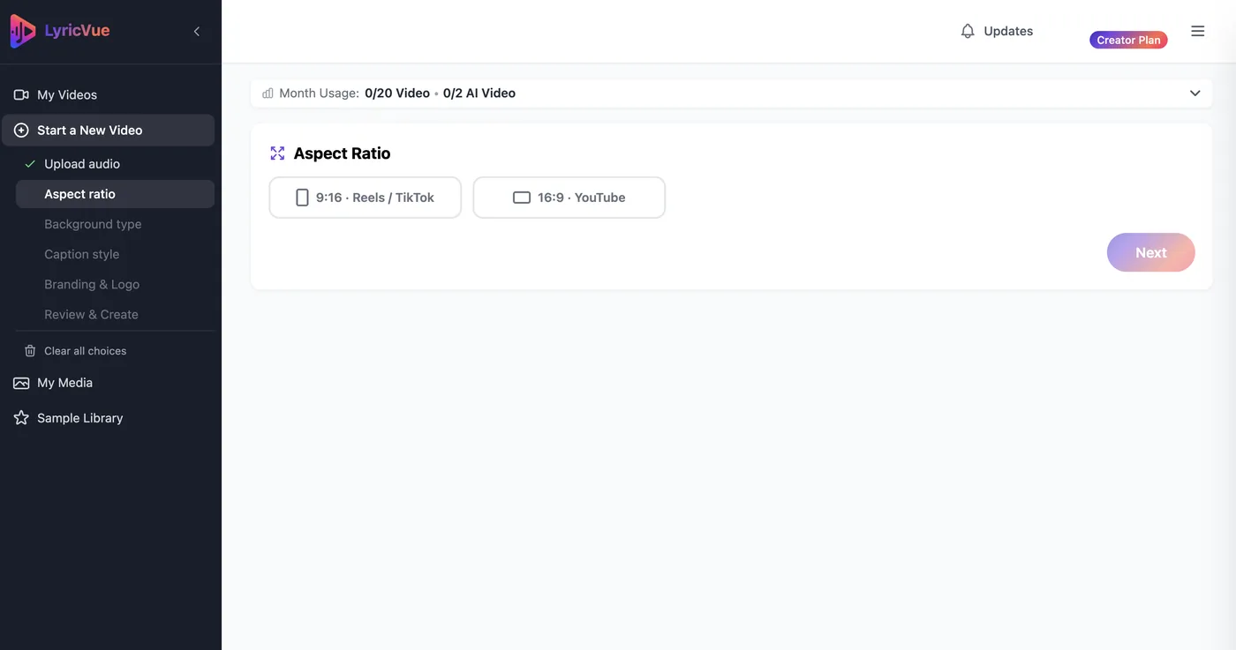Click the My Videos label in sidebar
1236x650 pixels.
click(x=67, y=94)
